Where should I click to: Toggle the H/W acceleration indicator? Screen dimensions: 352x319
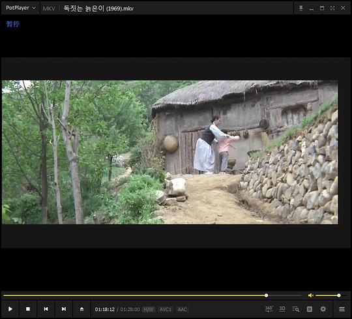coord(149,309)
